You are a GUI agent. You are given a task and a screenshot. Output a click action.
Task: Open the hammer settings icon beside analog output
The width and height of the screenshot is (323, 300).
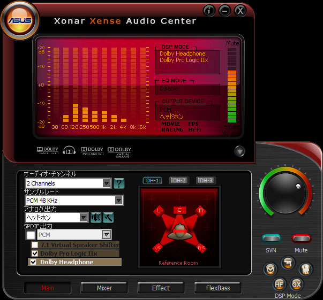108,218
